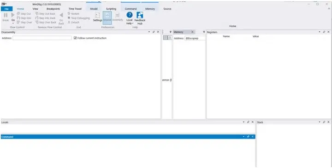Click the Registers Name column header

click(226, 36)
